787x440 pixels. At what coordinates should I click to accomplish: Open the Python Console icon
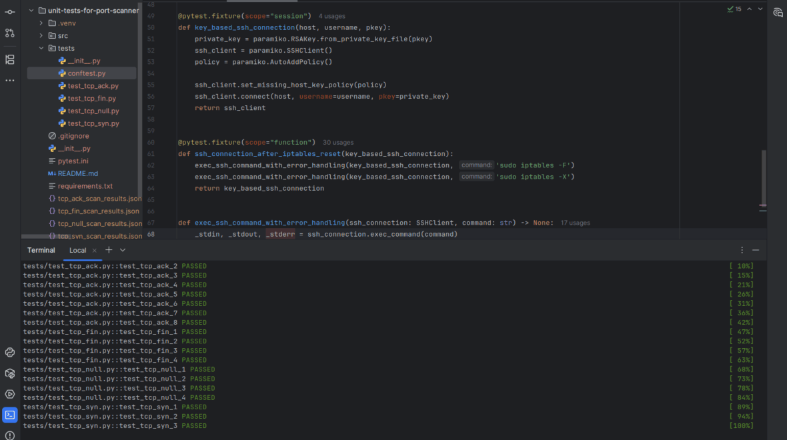coord(9,353)
